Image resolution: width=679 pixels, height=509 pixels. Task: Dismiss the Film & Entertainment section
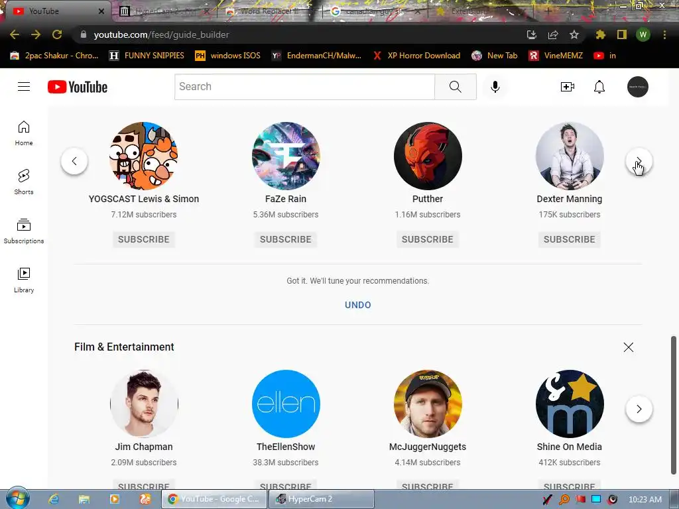(x=629, y=347)
